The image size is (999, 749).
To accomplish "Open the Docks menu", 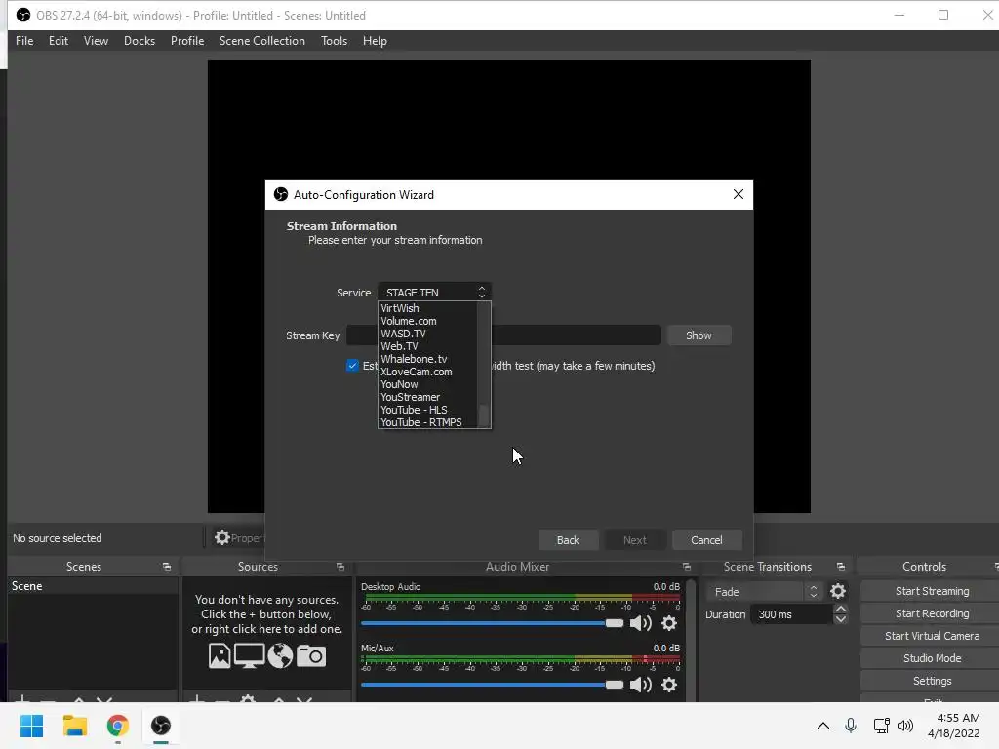I will 140,41.
